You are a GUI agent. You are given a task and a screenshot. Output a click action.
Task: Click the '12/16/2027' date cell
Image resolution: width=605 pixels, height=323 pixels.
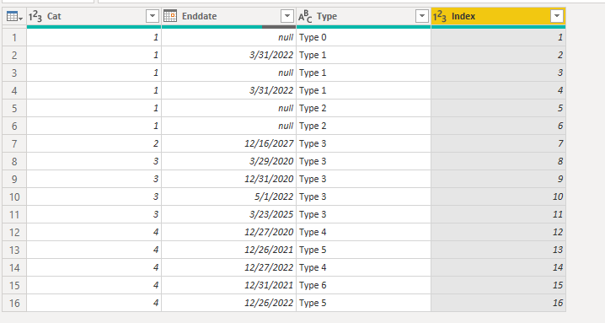[229, 143]
